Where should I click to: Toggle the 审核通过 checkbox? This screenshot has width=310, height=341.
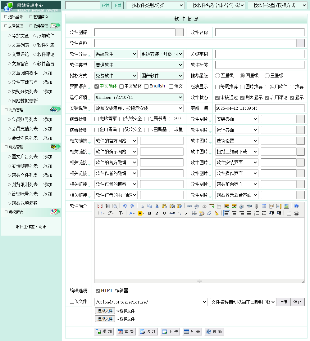pos(217,98)
